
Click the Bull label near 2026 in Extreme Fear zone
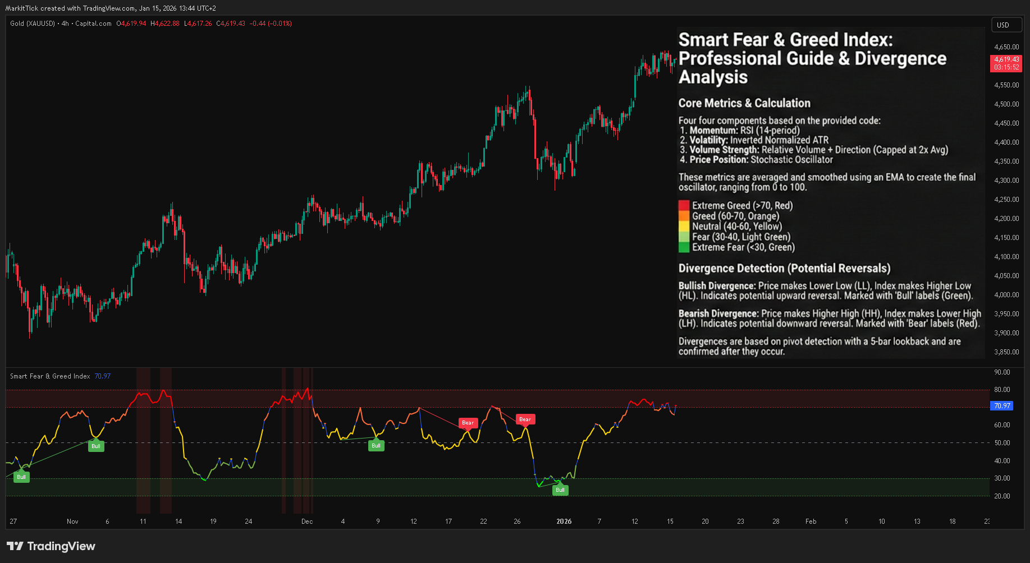point(560,490)
